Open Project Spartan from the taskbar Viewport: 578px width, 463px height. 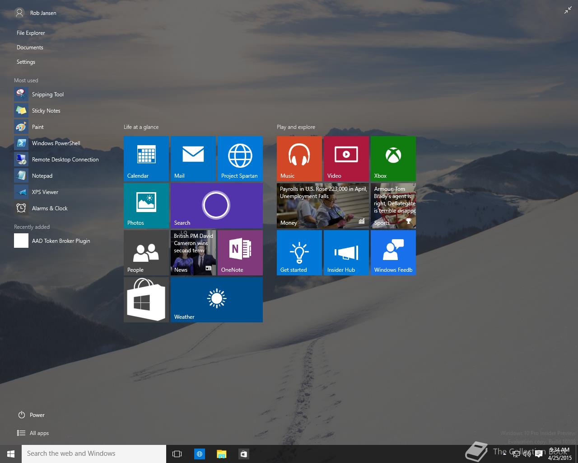(200, 454)
